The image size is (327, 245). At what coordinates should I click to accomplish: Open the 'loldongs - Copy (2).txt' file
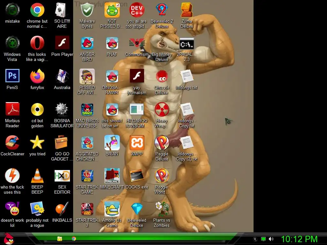click(x=186, y=142)
